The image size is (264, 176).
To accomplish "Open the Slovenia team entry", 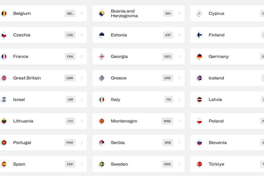I will point(218,143).
